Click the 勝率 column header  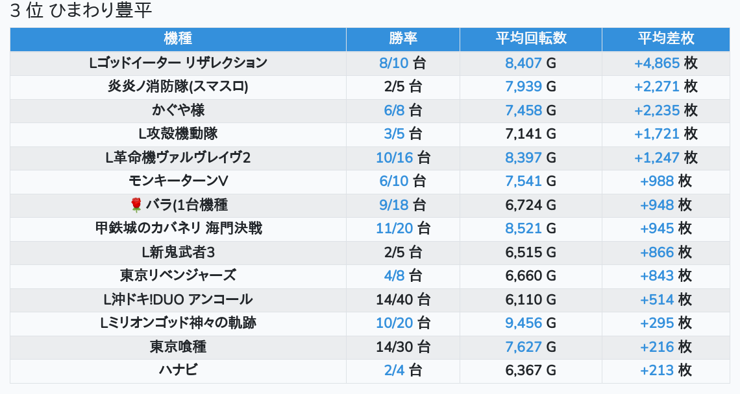402,39
